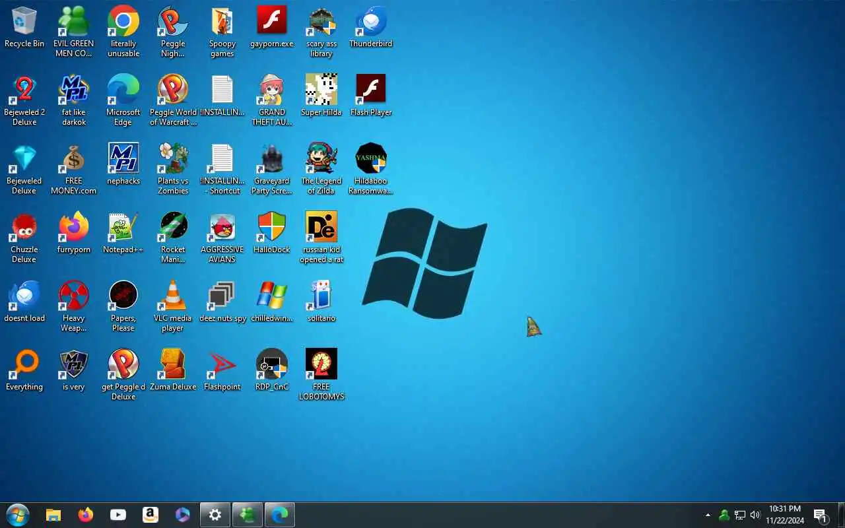Click the green user tray icon
The image size is (845, 528).
coord(724,515)
